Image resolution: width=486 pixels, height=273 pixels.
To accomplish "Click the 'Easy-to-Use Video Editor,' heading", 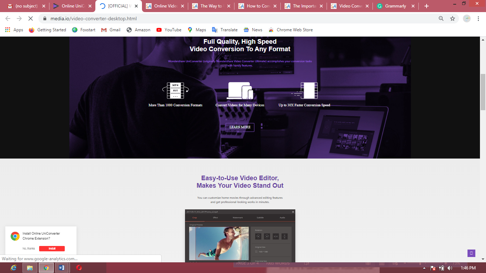I will [240, 178].
